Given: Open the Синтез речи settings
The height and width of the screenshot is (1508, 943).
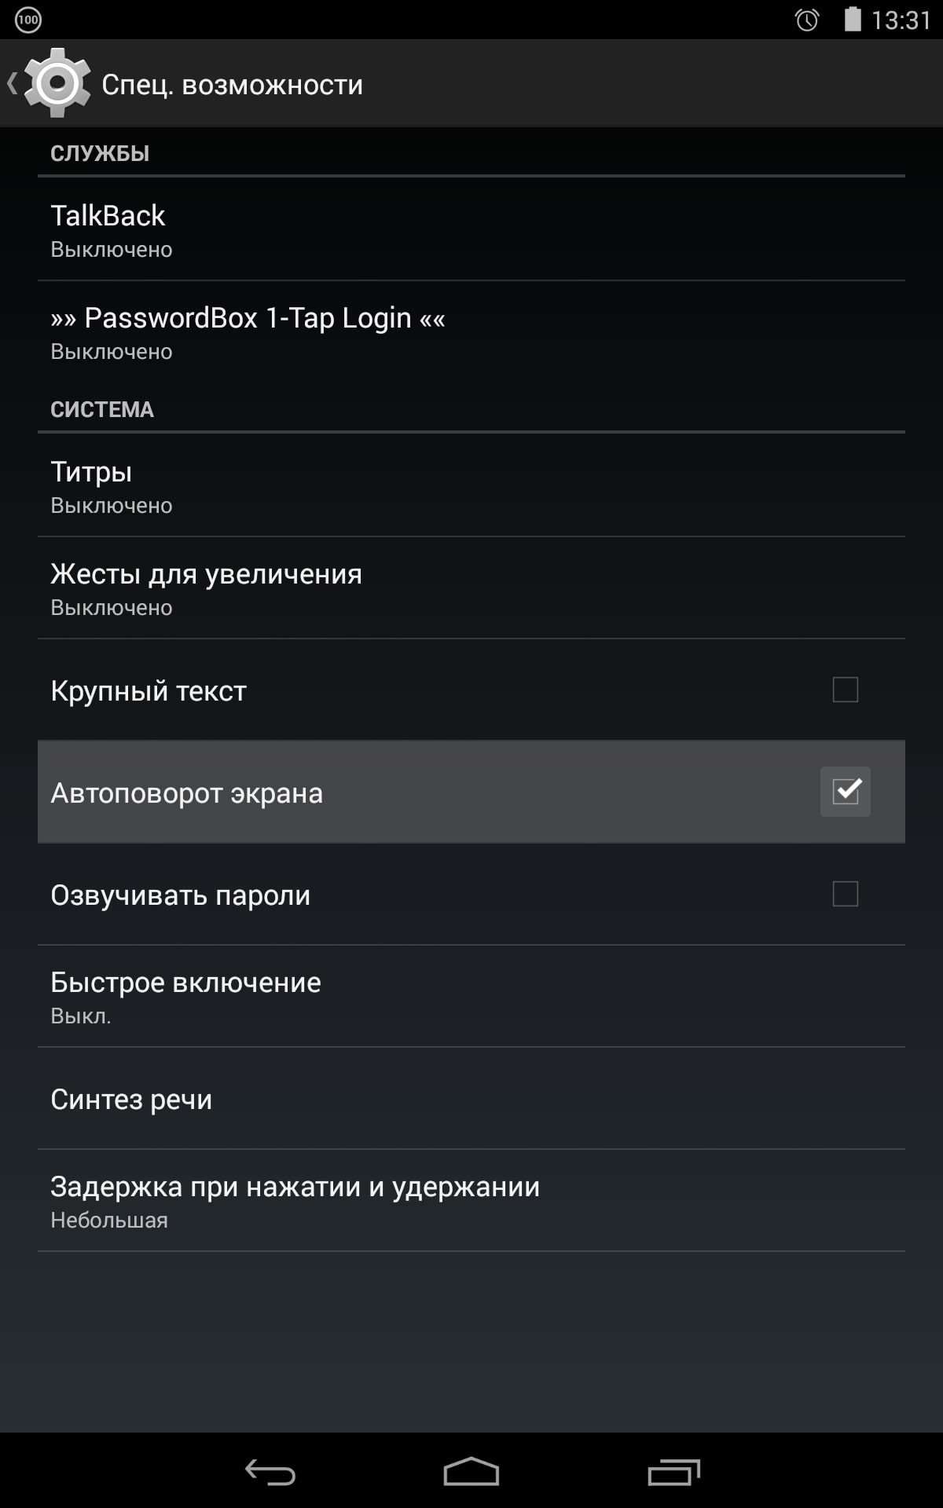Looking at the screenshot, I should coord(472,1098).
